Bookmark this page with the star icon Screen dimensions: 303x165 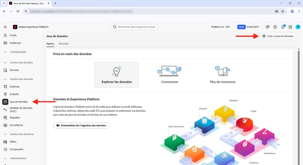click(283, 11)
